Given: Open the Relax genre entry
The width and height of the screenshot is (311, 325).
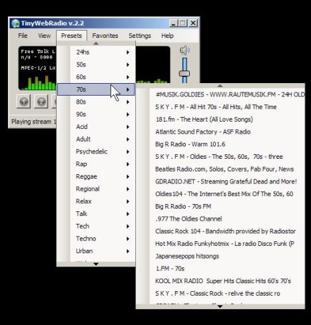Looking at the screenshot, I should (x=96, y=201).
